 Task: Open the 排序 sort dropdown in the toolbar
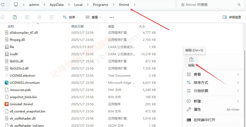(70, 17)
